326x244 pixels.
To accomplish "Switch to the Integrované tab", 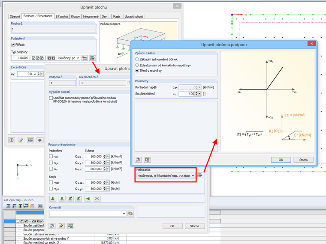I will coord(91,16).
